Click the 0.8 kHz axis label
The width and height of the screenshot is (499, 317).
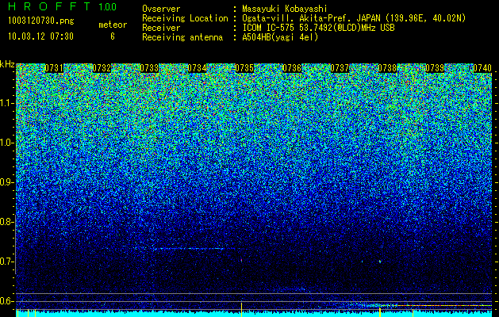tap(7, 222)
